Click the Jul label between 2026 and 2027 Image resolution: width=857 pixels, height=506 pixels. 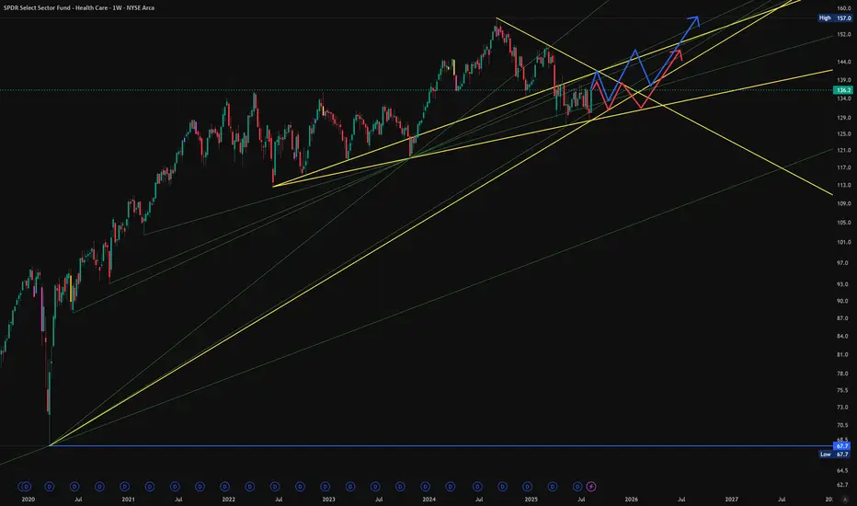[681, 499]
